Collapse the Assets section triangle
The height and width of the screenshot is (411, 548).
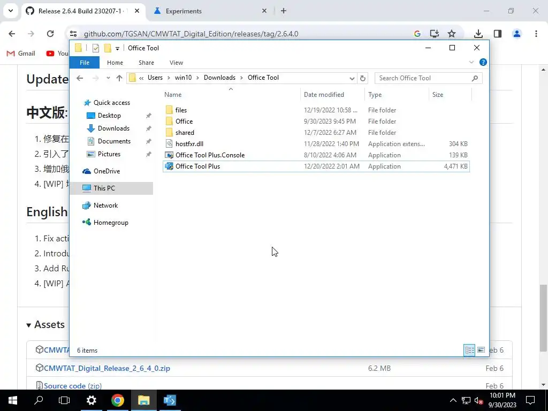pos(29,325)
